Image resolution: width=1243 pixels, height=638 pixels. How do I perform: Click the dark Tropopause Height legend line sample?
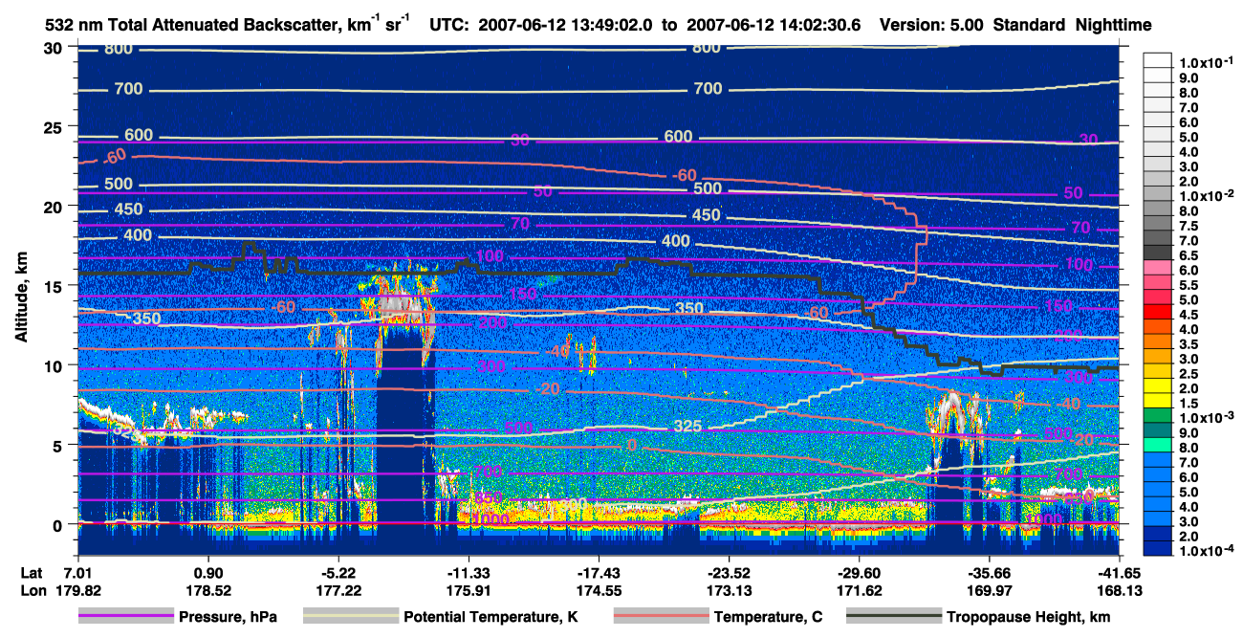[893, 616]
